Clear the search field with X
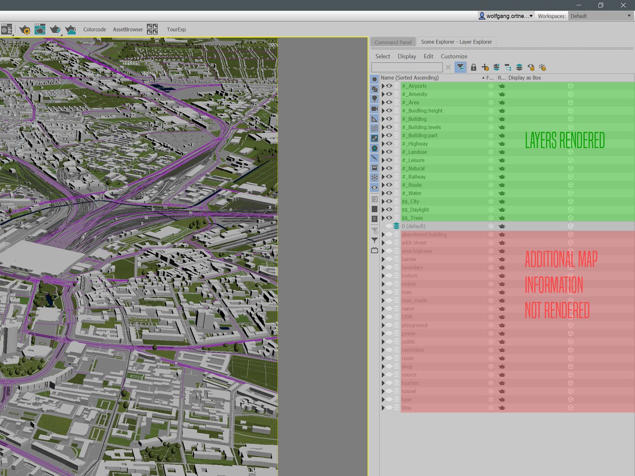Screen dimensions: 635x476 [x=448, y=67]
